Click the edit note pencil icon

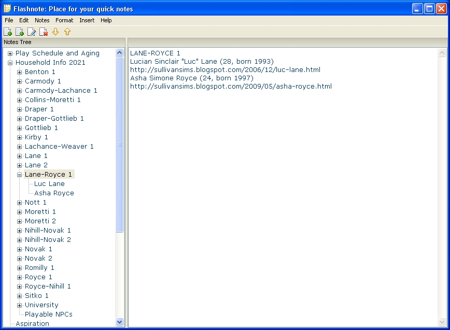pos(32,32)
